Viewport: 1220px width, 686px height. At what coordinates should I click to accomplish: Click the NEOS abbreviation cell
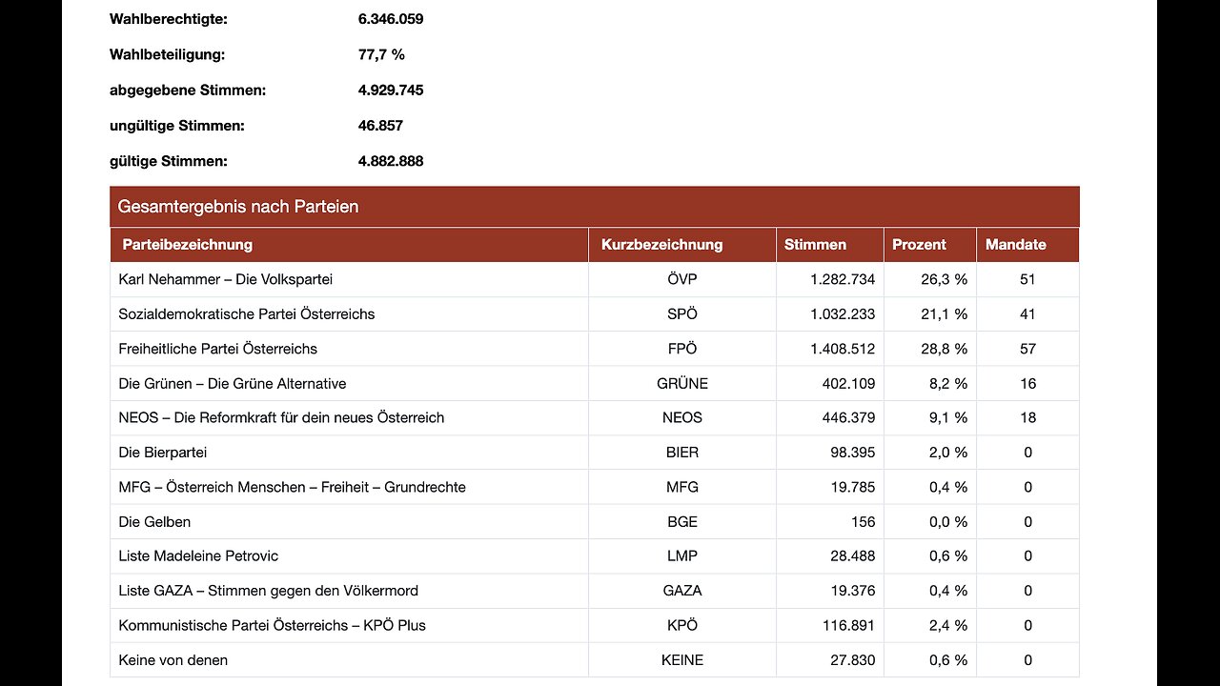pyautogui.click(x=682, y=417)
